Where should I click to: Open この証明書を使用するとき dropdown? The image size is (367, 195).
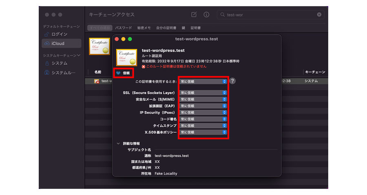pos(203,81)
